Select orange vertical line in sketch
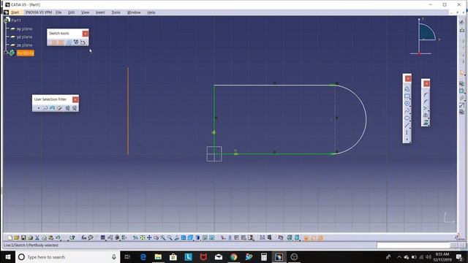Viewport: 468px width, 263px height. point(128,111)
